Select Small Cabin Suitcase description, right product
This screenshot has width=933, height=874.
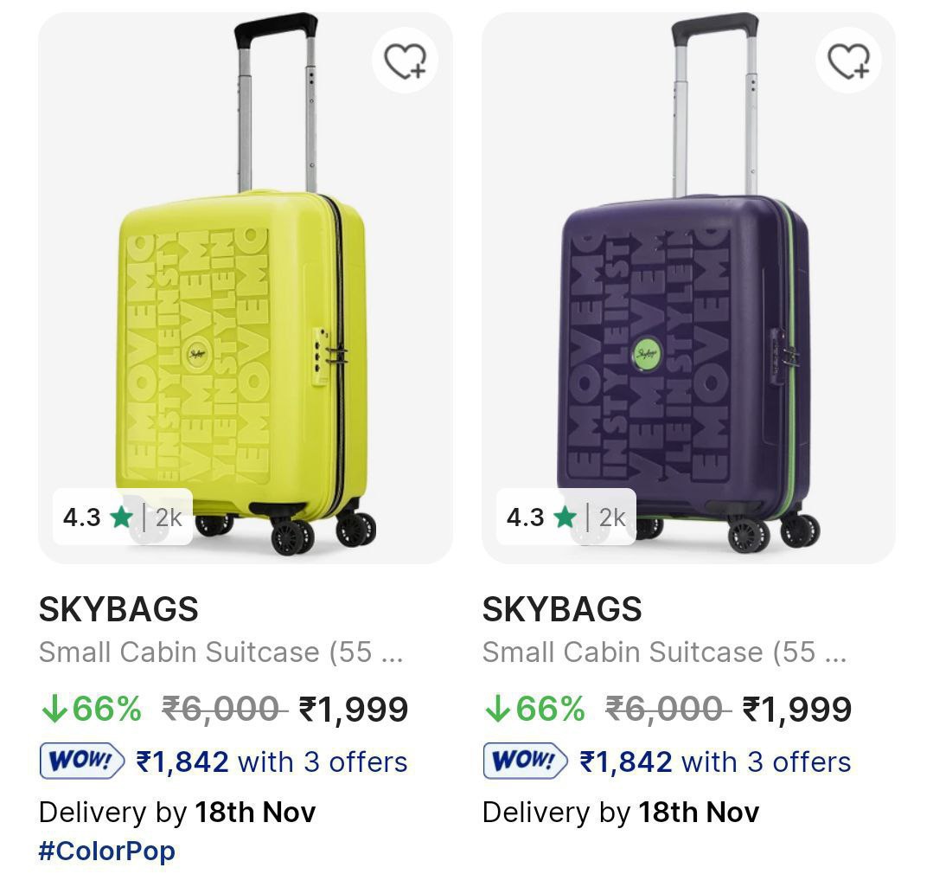pos(664,652)
